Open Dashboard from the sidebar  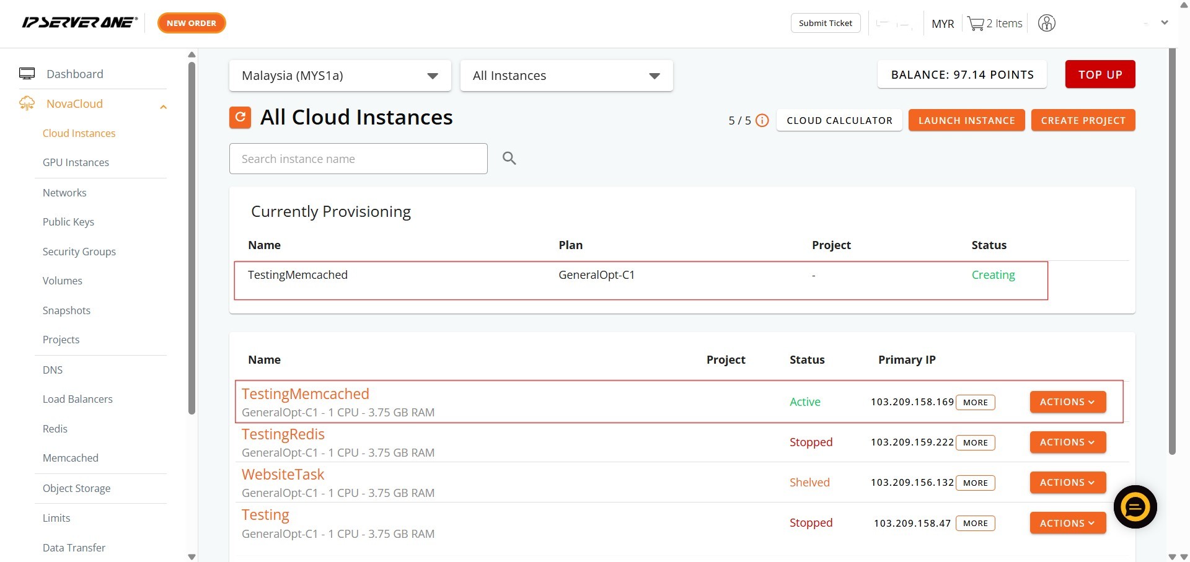tap(74, 74)
